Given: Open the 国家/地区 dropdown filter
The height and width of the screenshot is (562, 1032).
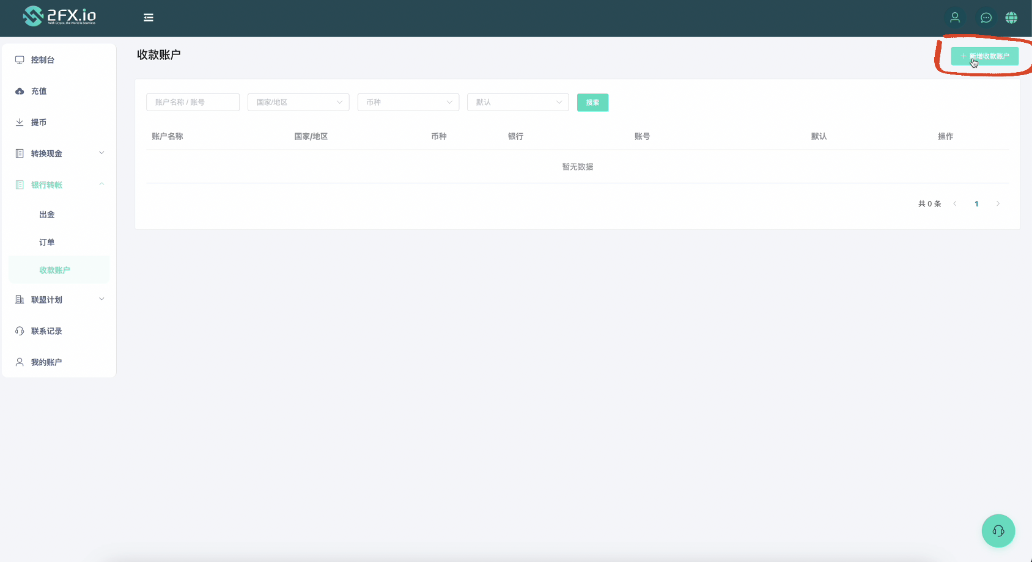Looking at the screenshot, I should point(298,102).
